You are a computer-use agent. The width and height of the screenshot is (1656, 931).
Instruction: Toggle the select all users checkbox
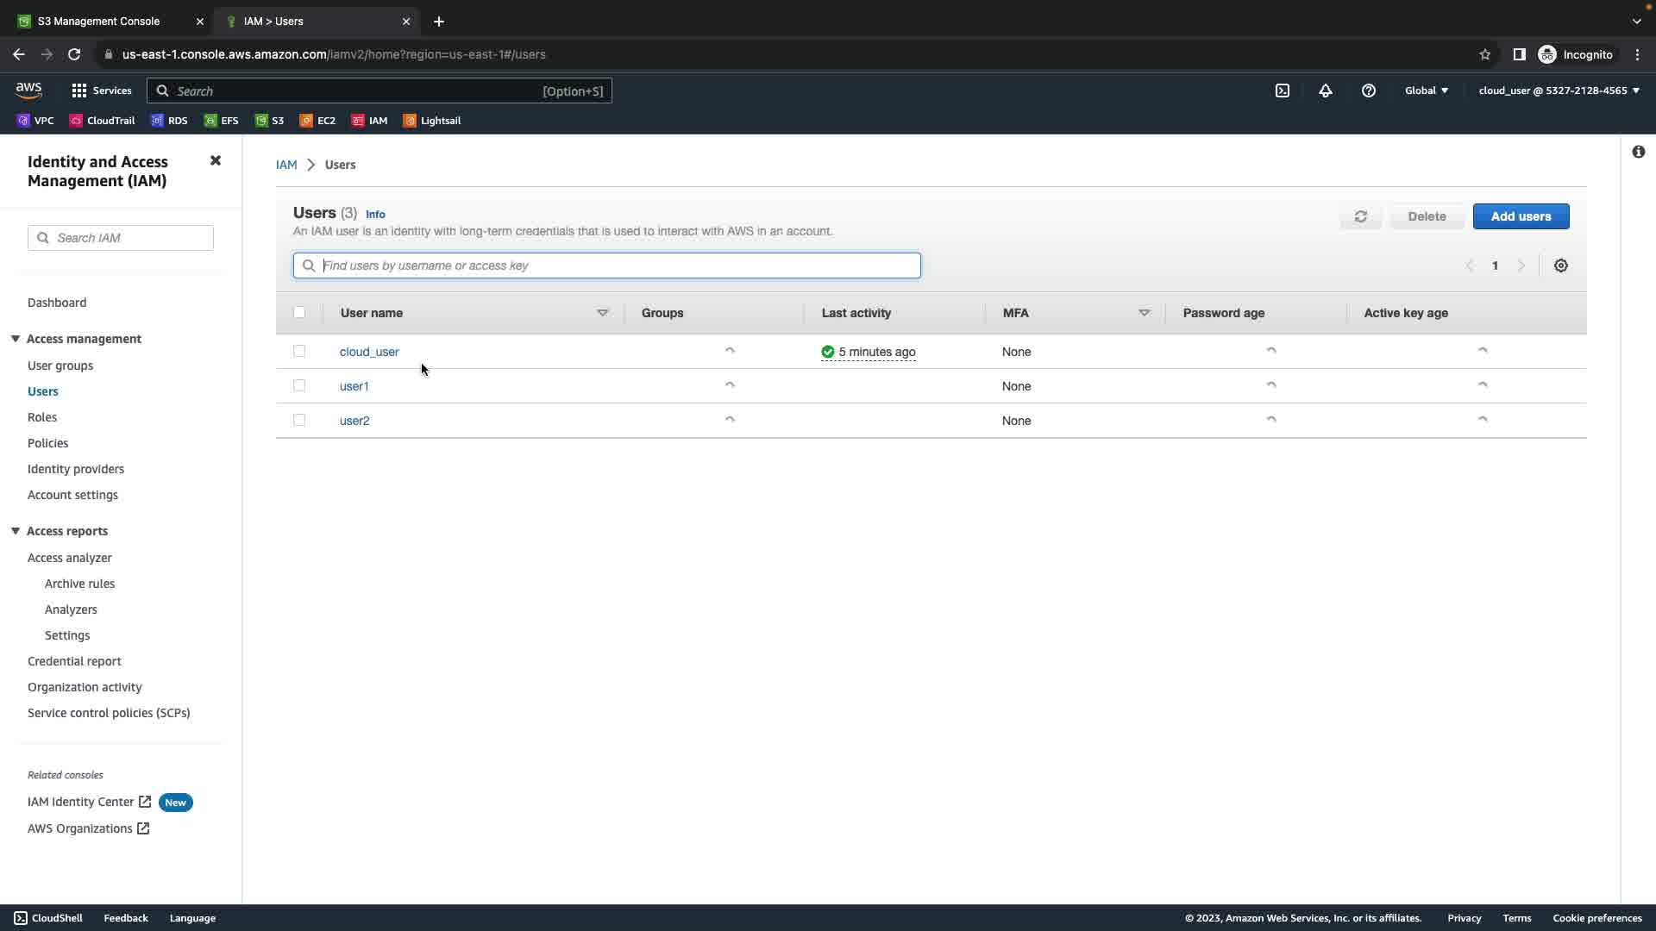[x=299, y=313]
